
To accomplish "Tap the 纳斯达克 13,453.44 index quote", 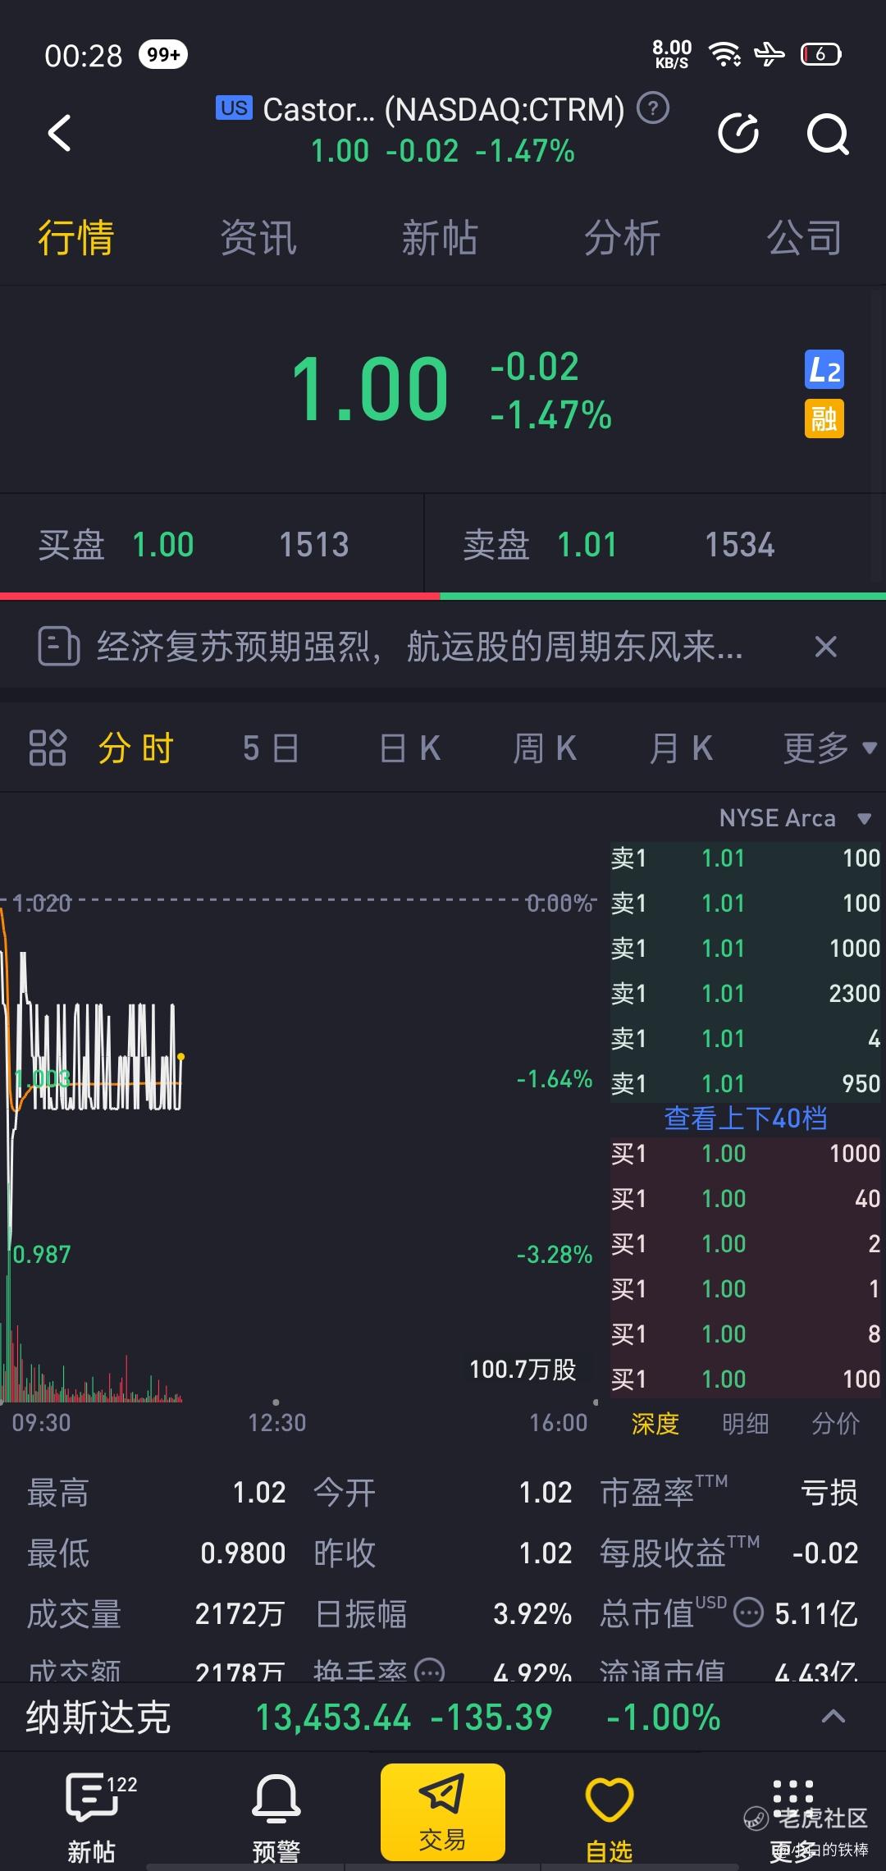I will pos(373,1717).
